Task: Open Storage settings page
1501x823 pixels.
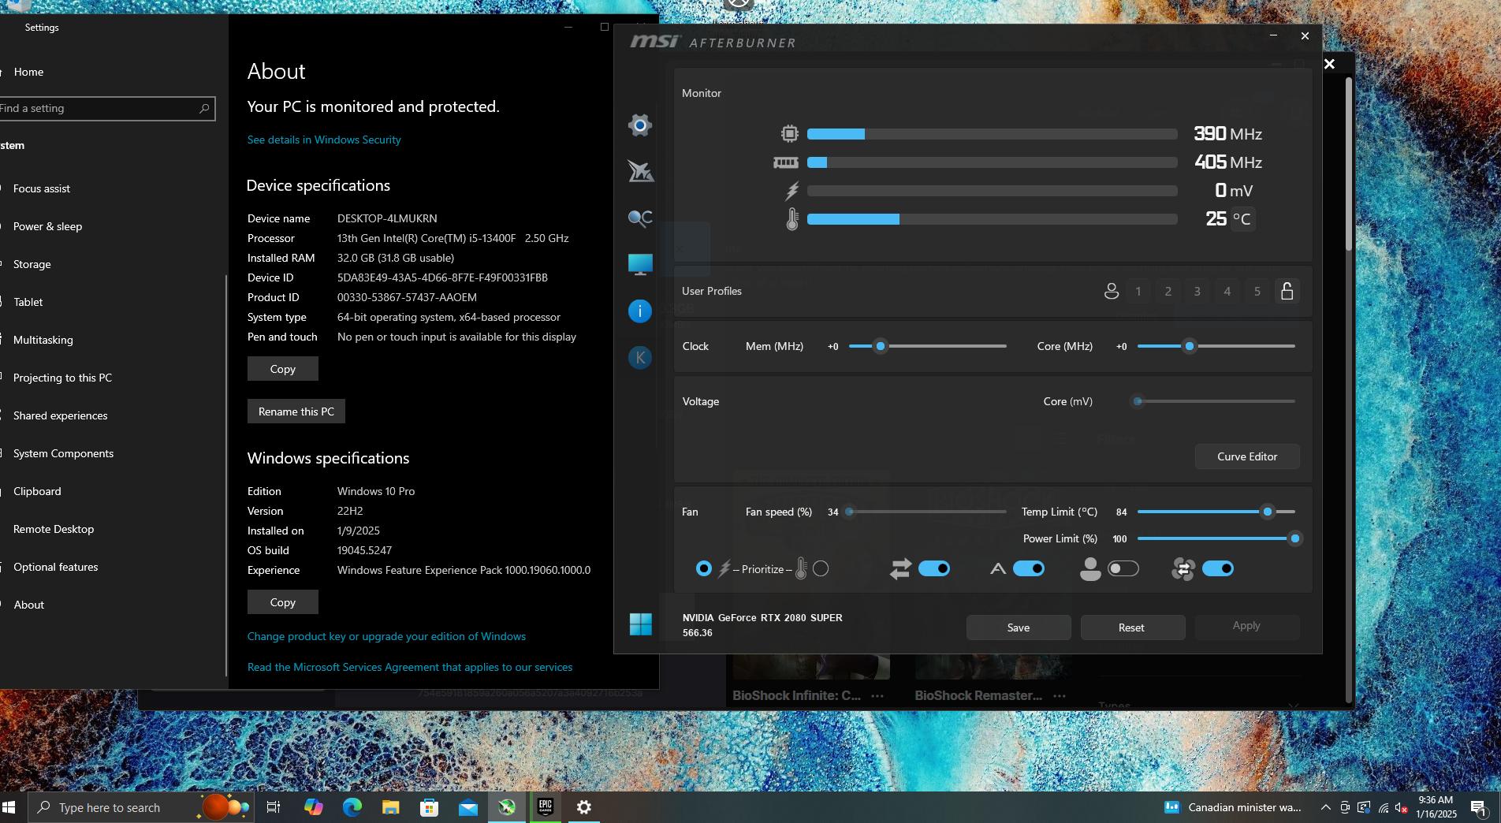Action: click(32, 264)
